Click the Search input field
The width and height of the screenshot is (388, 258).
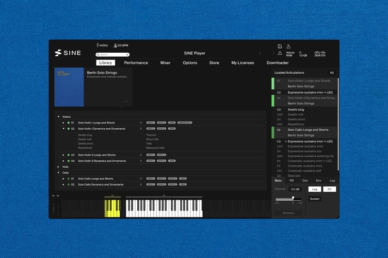(113, 55)
